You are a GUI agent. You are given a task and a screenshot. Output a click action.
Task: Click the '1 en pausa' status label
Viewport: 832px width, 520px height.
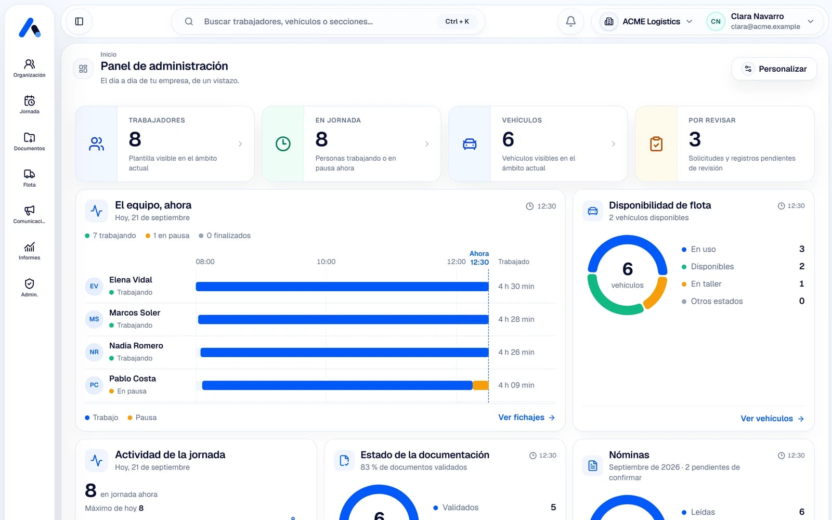(167, 236)
